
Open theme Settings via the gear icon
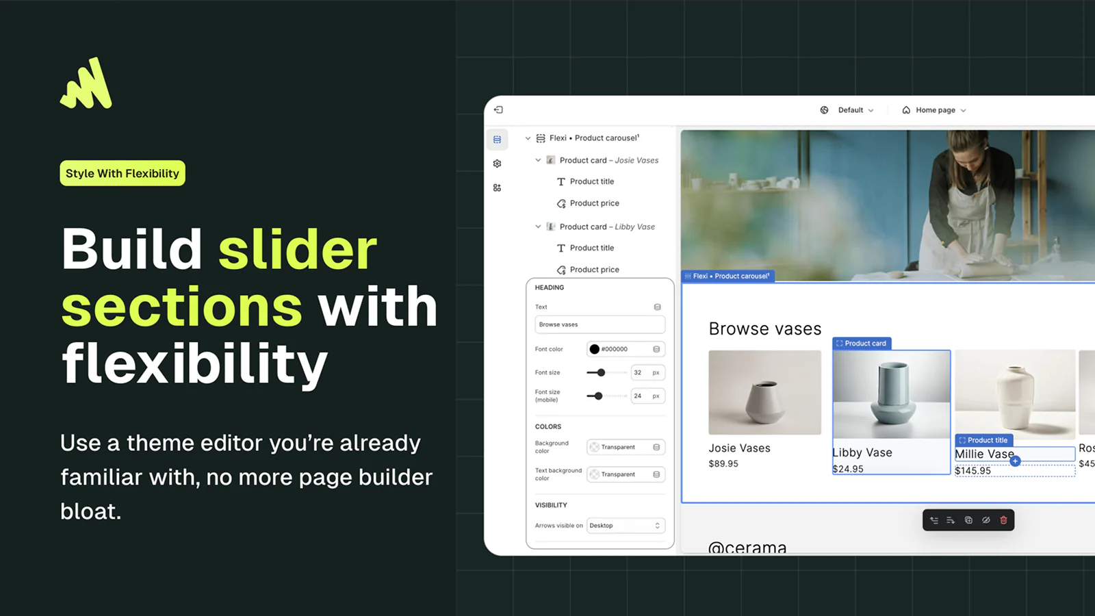click(x=497, y=163)
